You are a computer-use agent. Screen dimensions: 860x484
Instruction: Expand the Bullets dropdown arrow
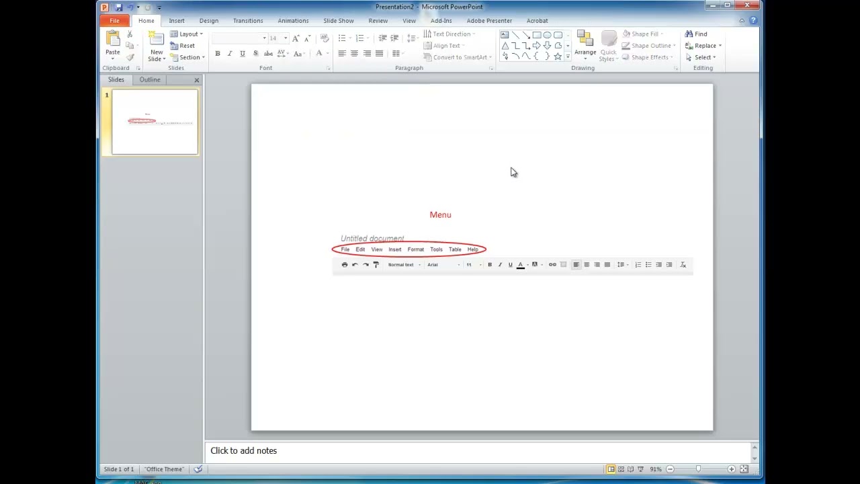pos(351,38)
